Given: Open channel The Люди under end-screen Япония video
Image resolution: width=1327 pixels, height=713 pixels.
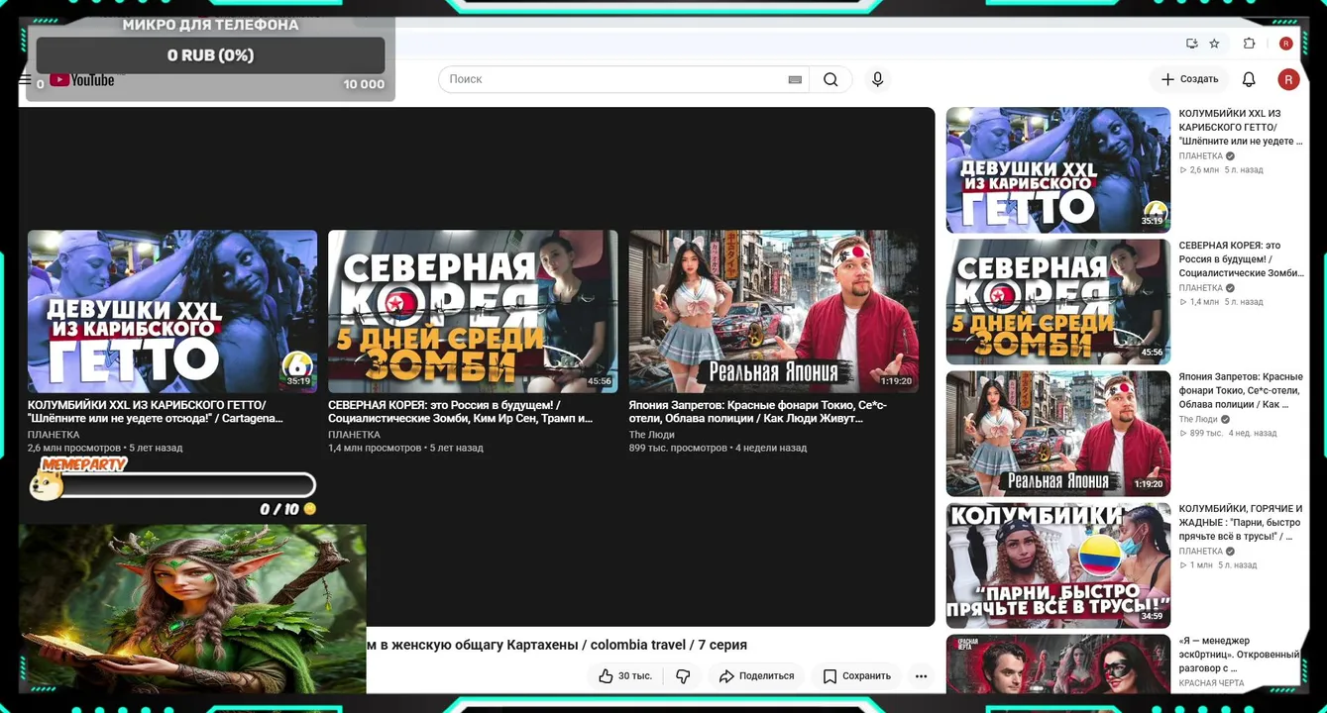Looking at the screenshot, I should click(652, 435).
